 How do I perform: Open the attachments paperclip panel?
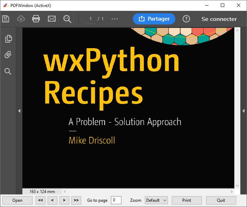point(8,55)
